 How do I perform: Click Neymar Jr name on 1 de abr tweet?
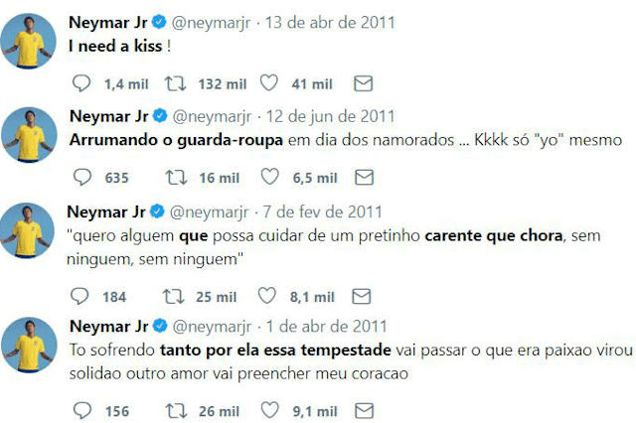pos(108,327)
